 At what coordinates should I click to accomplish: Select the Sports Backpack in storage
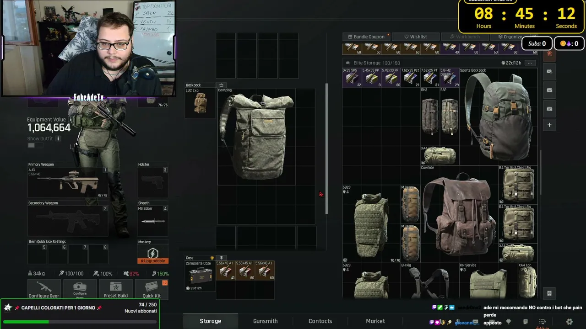(499, 117)
